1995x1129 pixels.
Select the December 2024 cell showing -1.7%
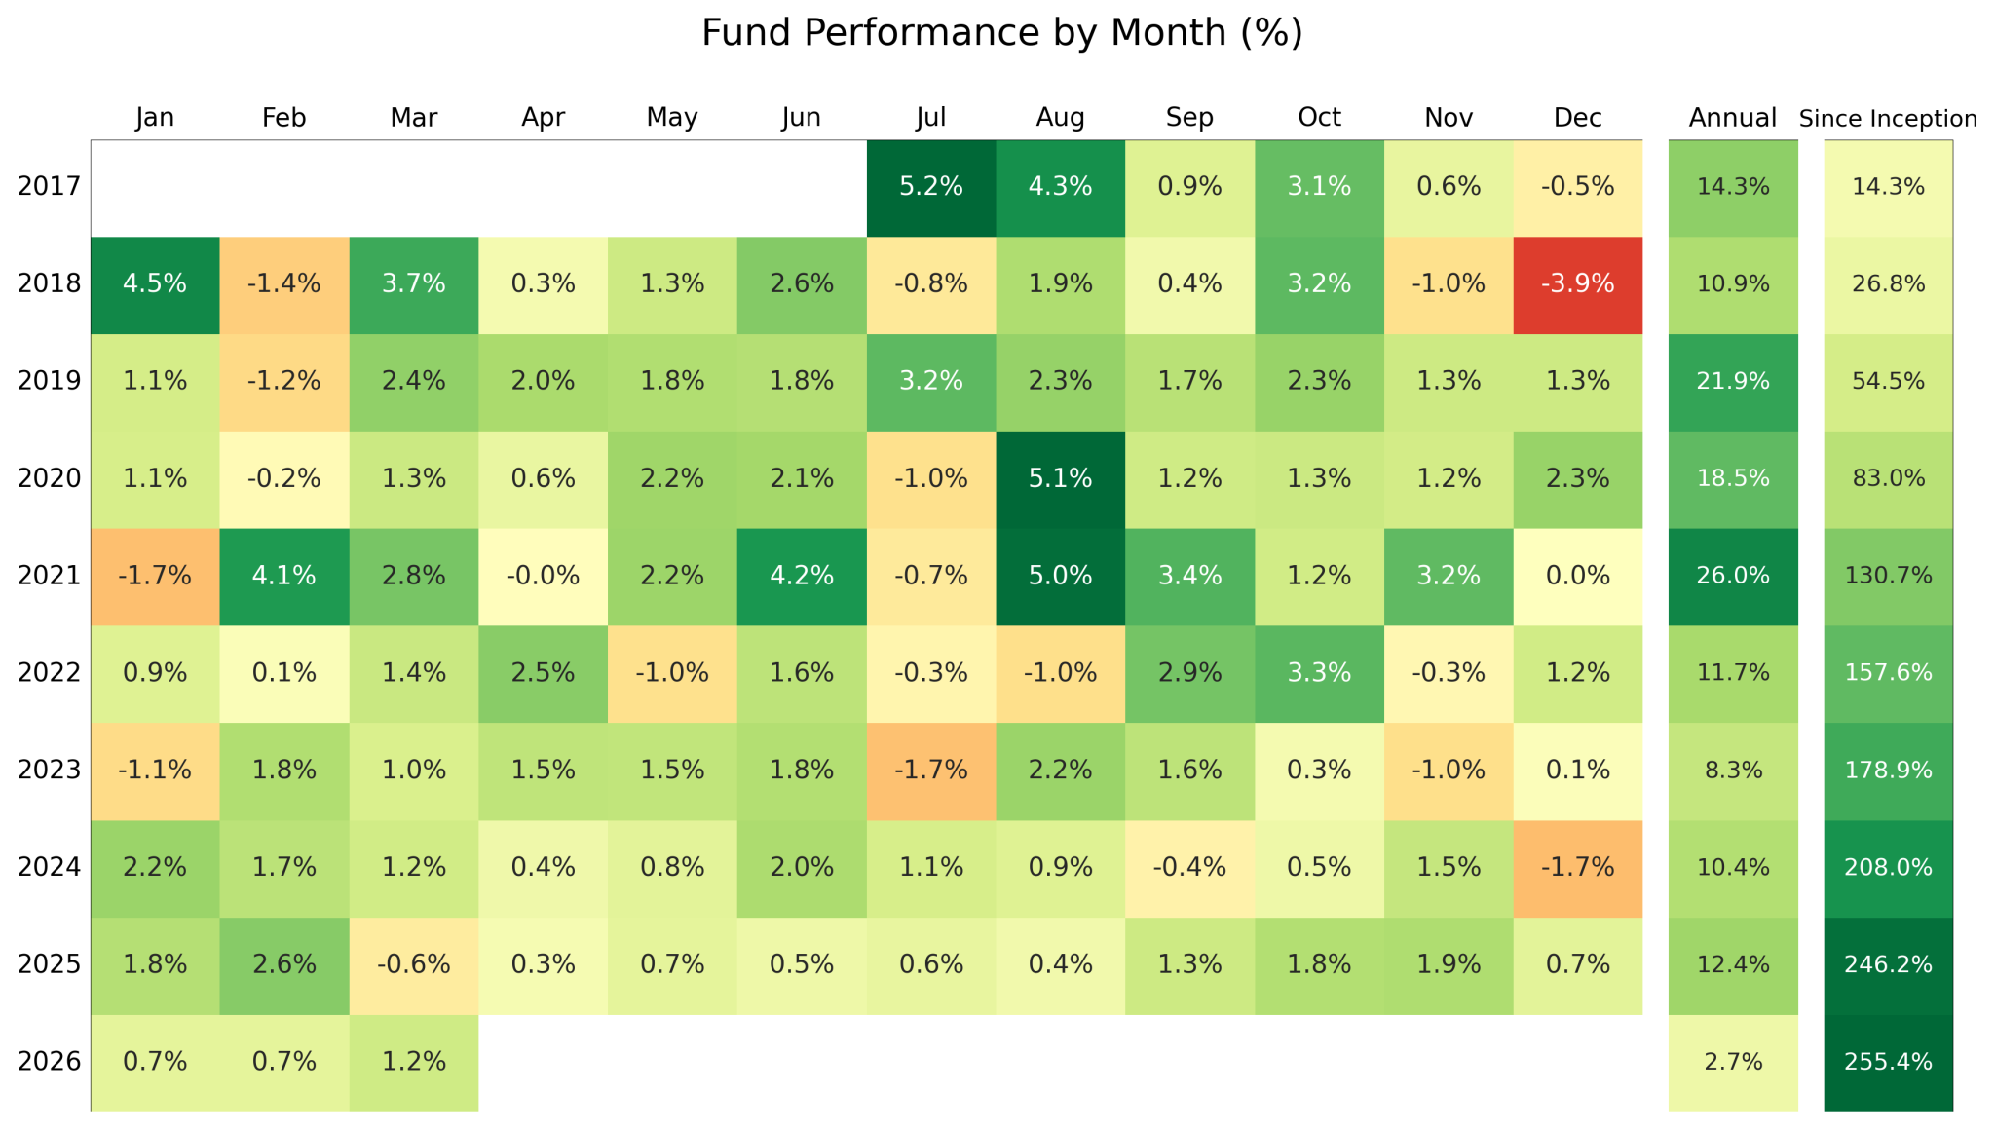1577,868
